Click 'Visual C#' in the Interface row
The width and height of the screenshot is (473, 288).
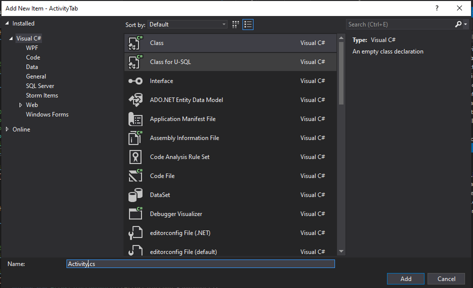(312, 81)
